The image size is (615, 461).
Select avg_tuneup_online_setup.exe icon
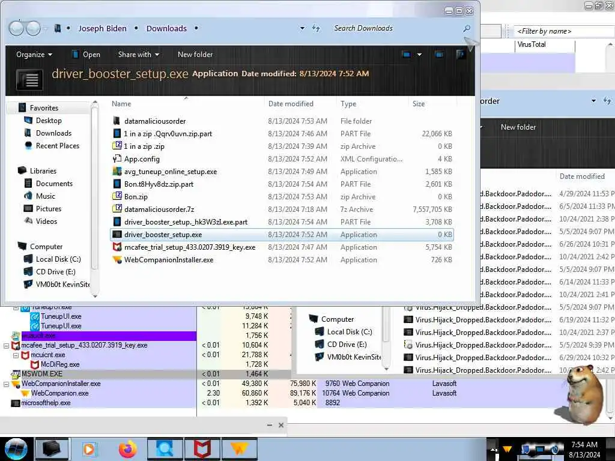117,171
